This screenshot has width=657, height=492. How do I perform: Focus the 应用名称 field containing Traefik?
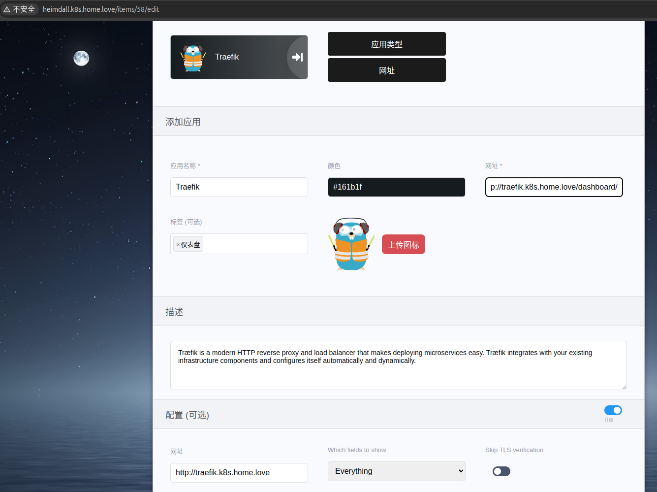pos(239,187)
